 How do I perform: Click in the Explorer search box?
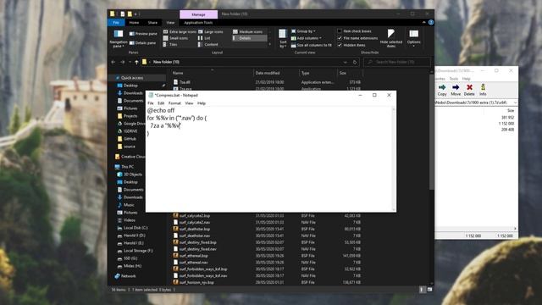[397, 62]
